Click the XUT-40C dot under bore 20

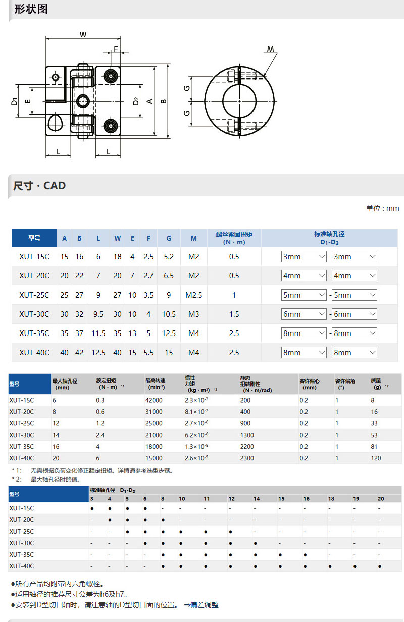pos(380,566)
